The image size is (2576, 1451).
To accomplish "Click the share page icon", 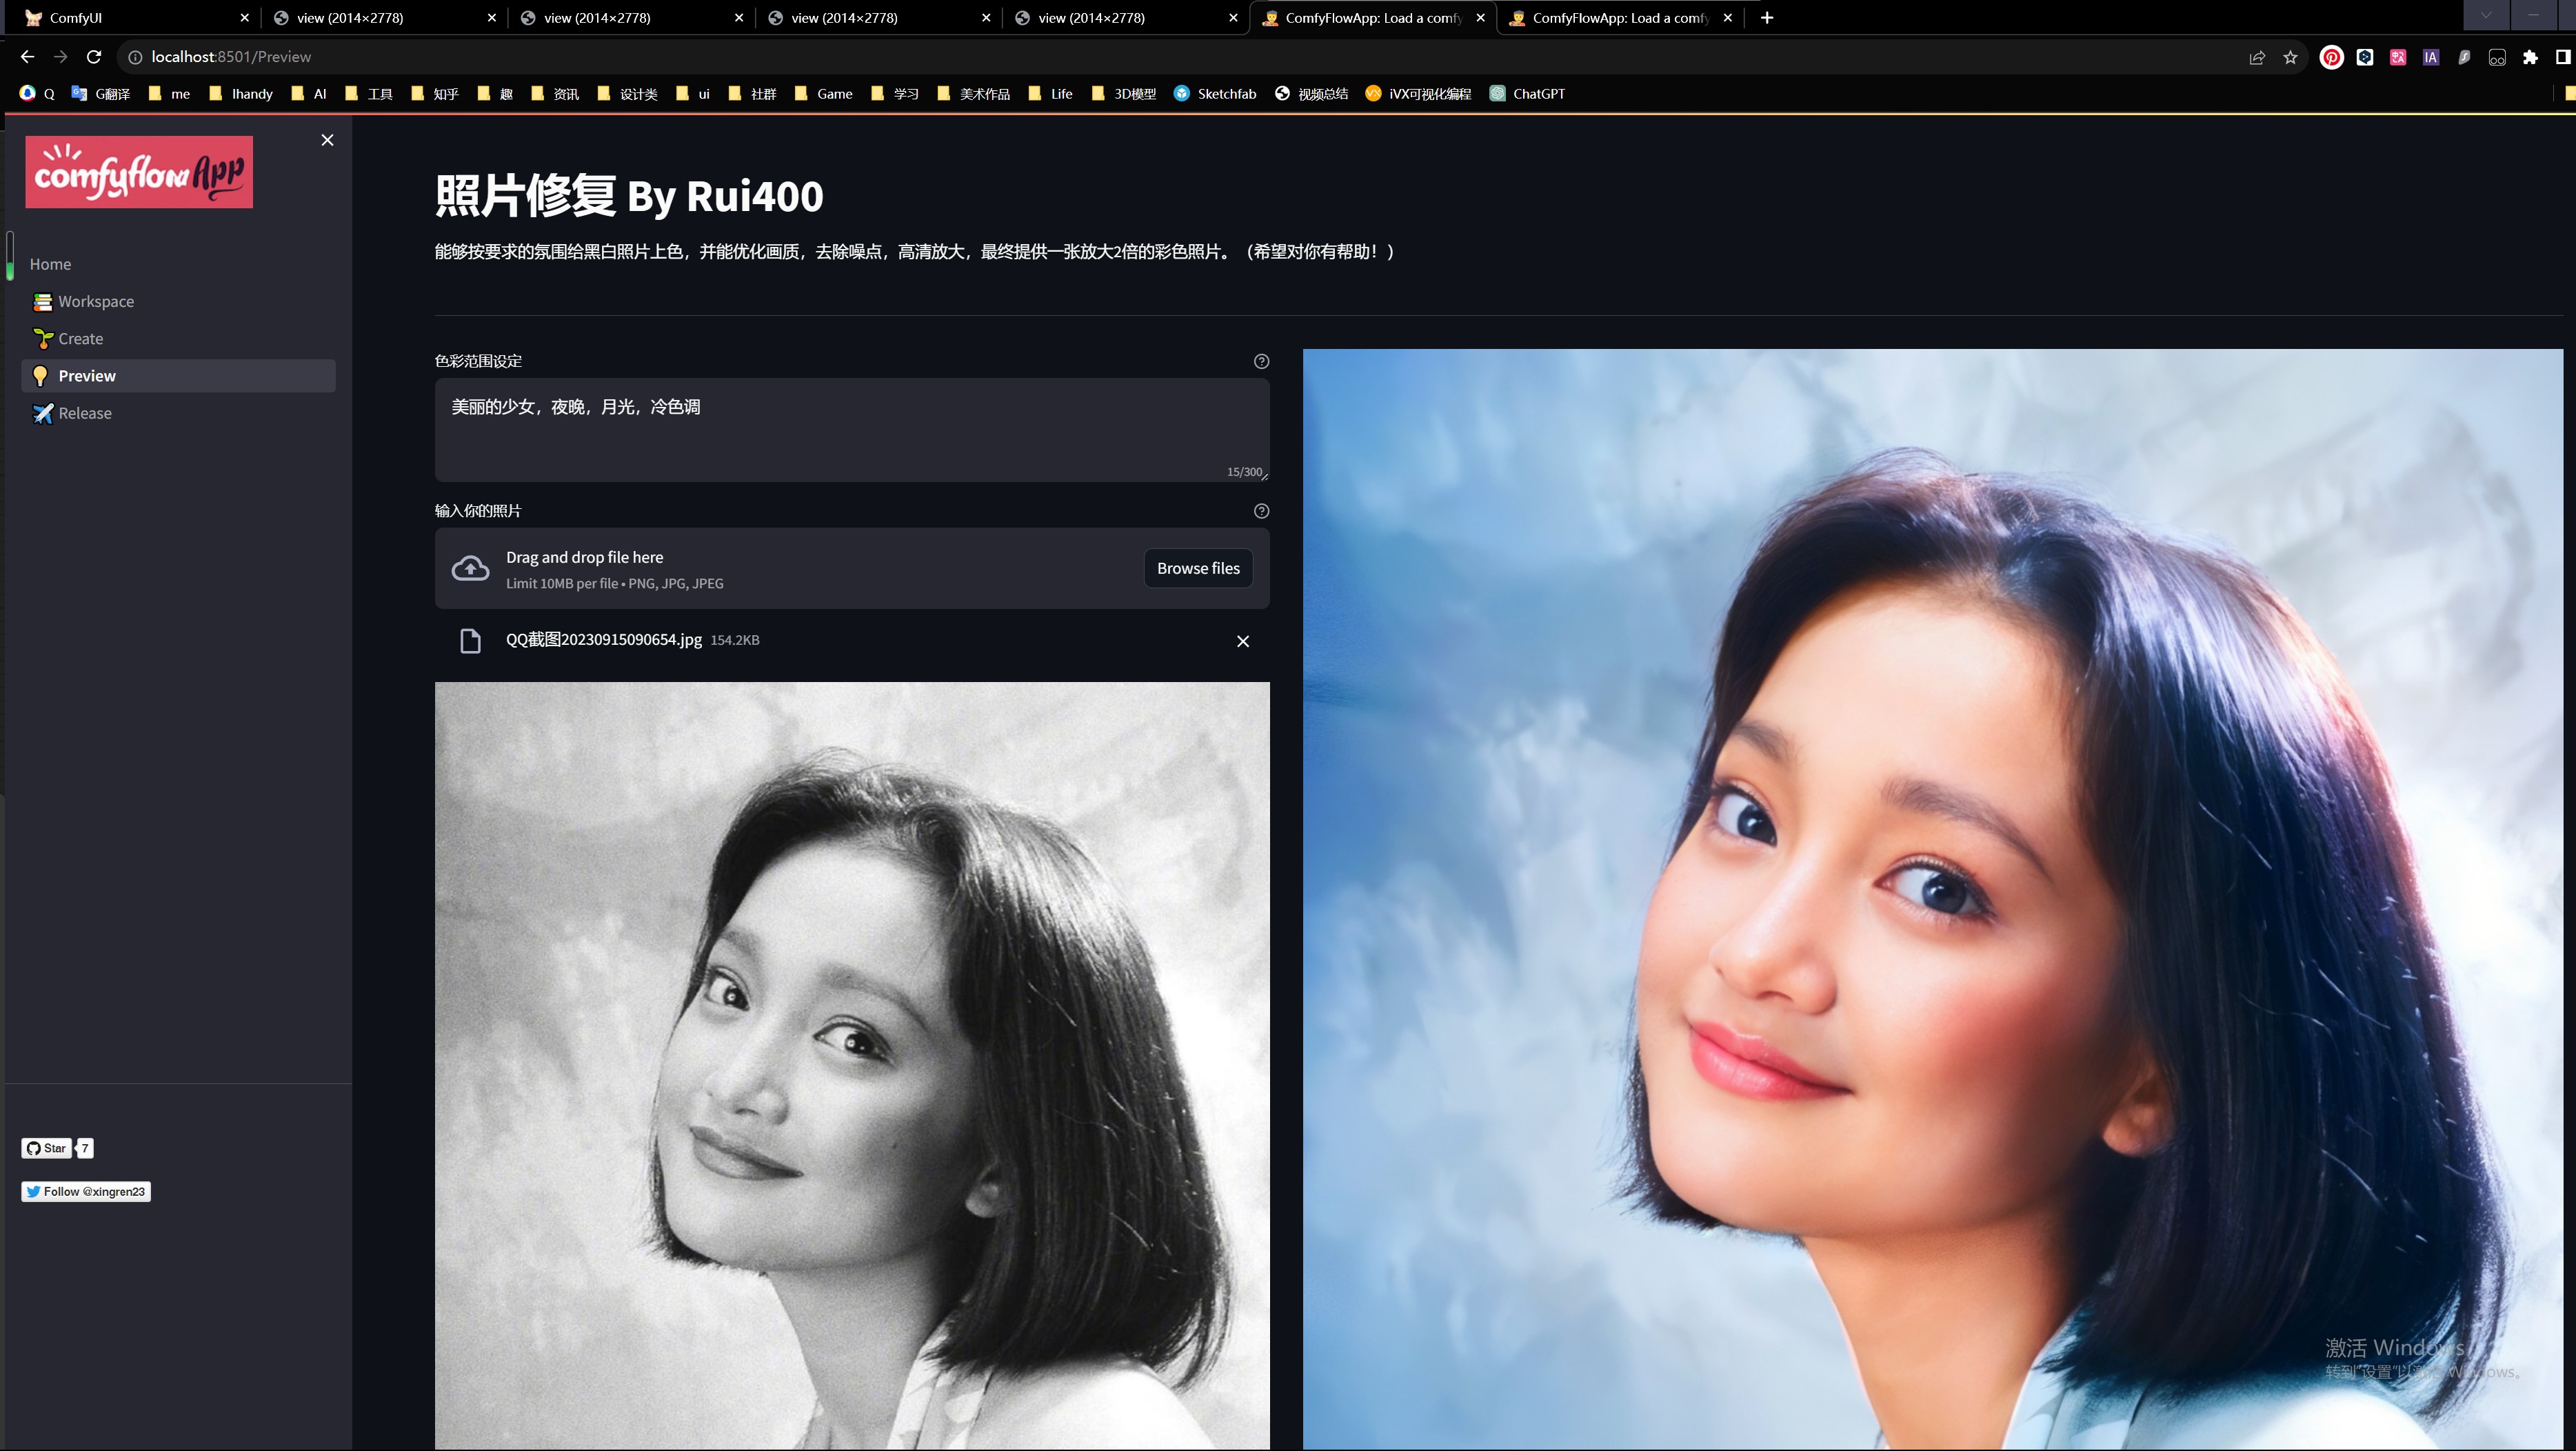I will click(x=2257, y=57).
